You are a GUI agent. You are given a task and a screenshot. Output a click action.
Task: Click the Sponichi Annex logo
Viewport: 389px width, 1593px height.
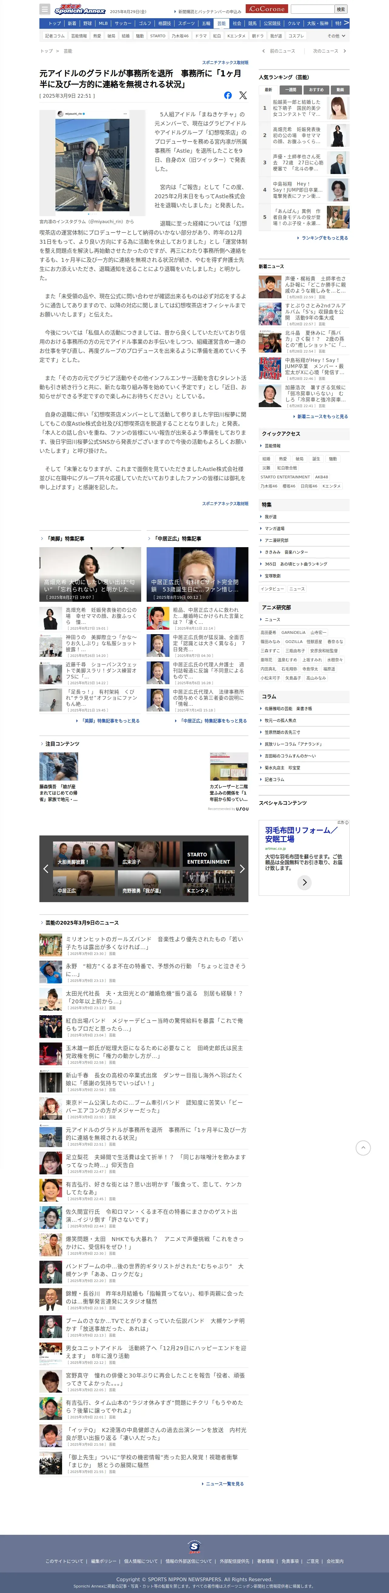click(x=80, y=10)
